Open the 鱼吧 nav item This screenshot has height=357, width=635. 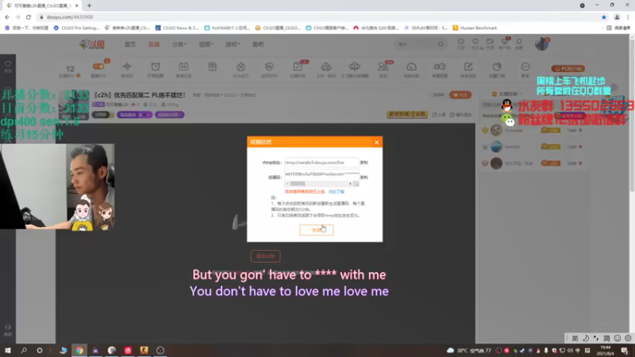click(258, 44)
